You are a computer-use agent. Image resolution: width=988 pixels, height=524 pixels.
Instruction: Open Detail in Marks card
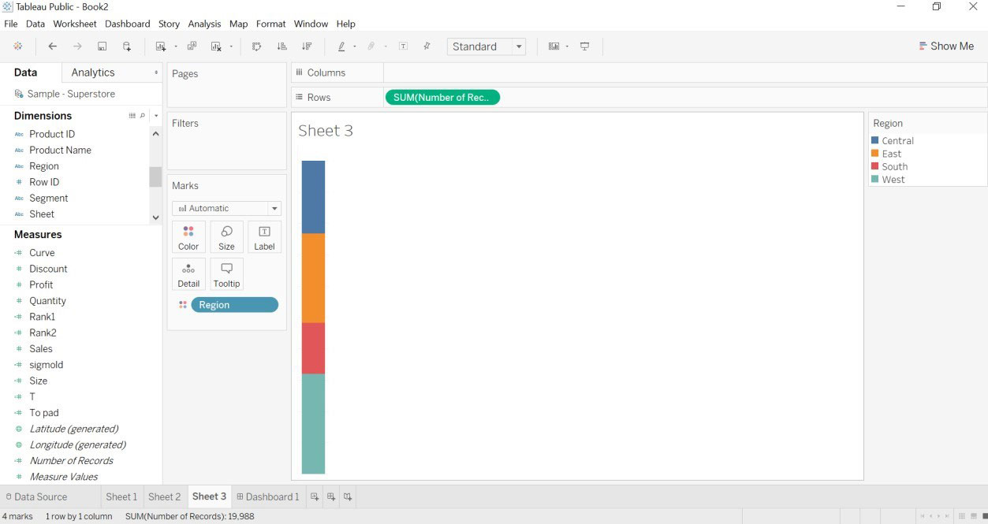188,274
